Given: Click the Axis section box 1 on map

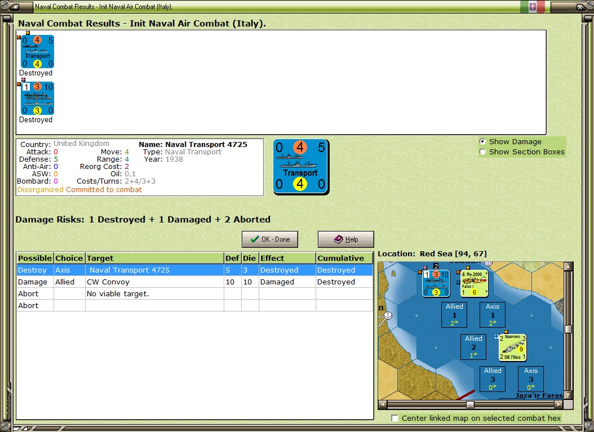Looking at the screenshot, I should pos(493,315).
